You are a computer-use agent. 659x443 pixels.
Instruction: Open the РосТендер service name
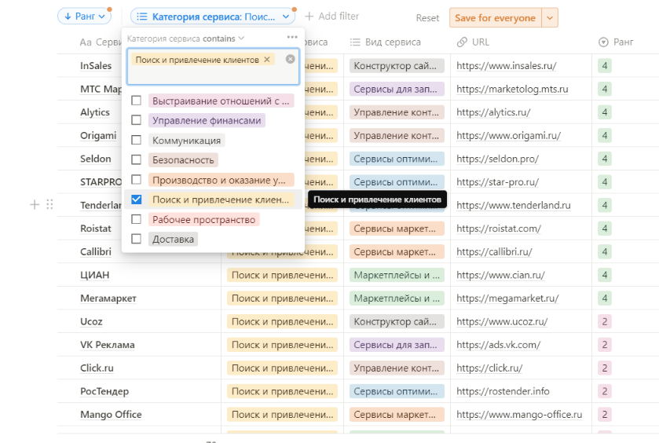point(104,392)
